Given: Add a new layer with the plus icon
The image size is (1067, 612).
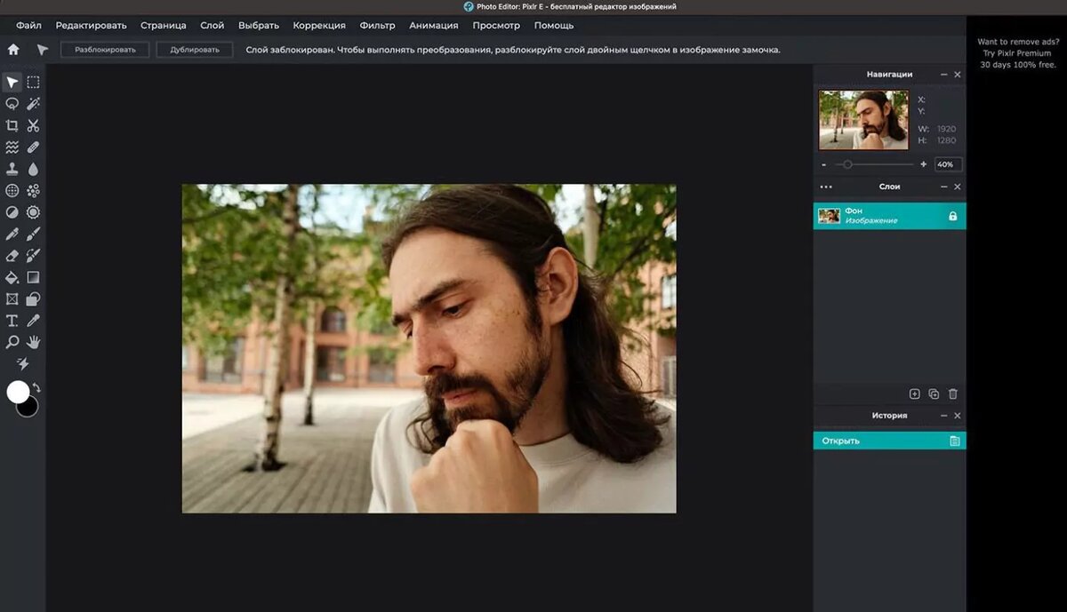Looking at the screenshot, I should (x=914, y=393).
